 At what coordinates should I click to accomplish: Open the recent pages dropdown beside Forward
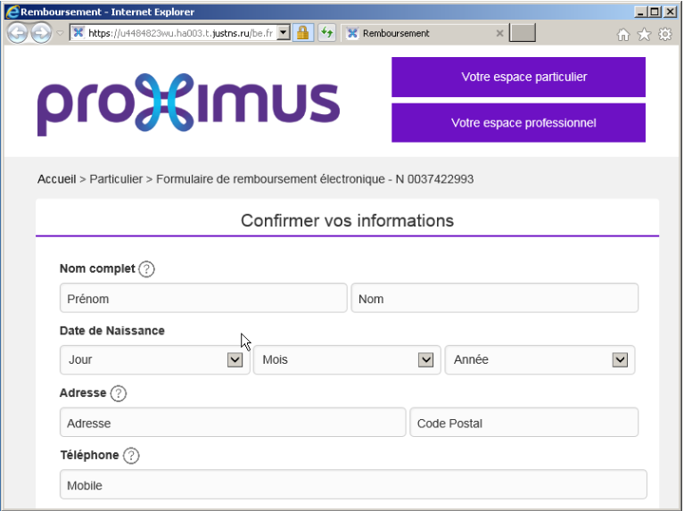tap(61, 33)
